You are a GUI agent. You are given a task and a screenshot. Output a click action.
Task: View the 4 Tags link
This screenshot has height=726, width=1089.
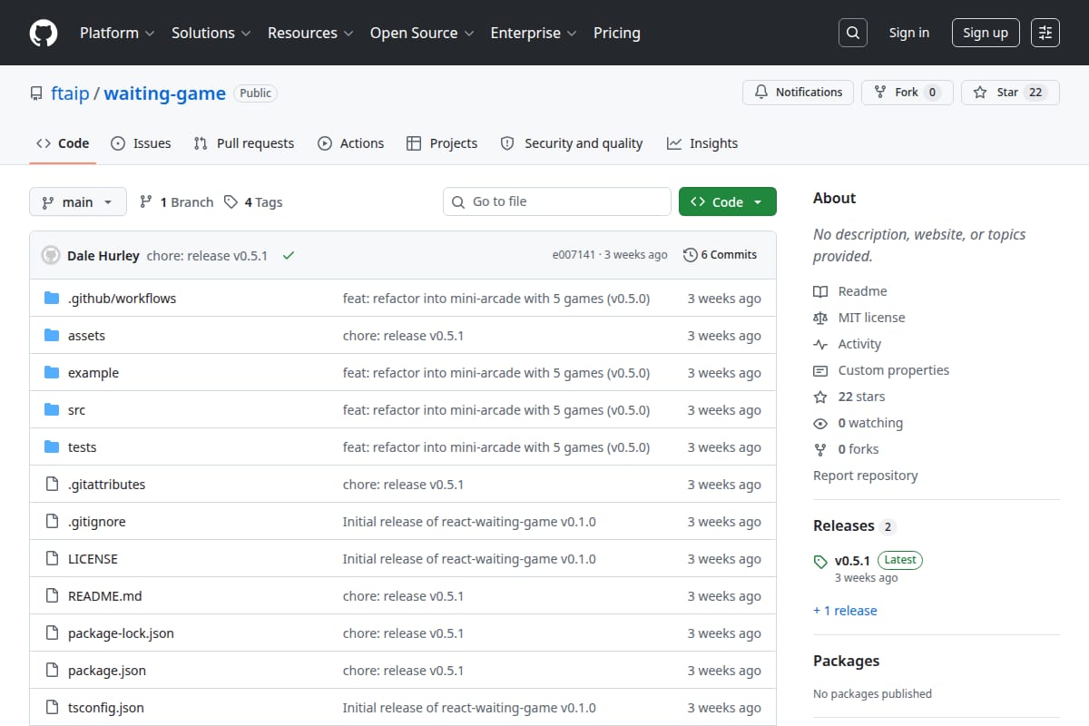[253, 202]
